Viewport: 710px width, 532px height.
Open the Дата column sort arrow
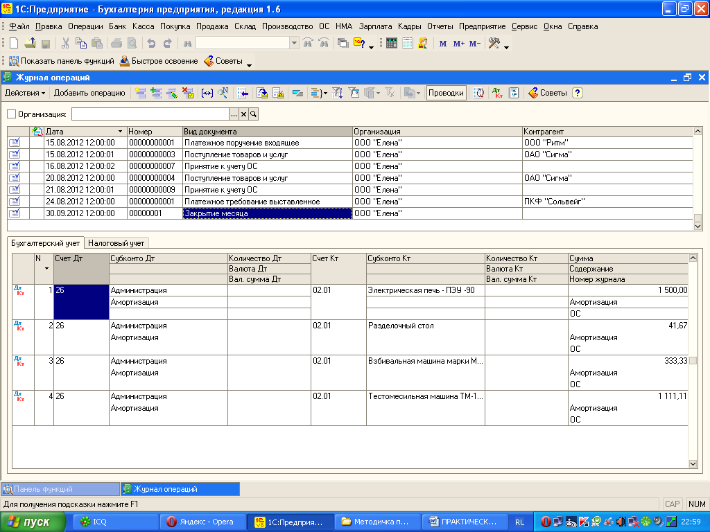point(120,132)
